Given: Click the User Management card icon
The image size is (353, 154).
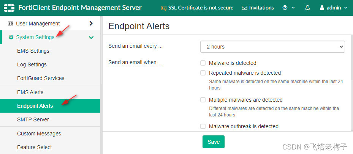Looking at the screenshot, I should pos(11,24).
